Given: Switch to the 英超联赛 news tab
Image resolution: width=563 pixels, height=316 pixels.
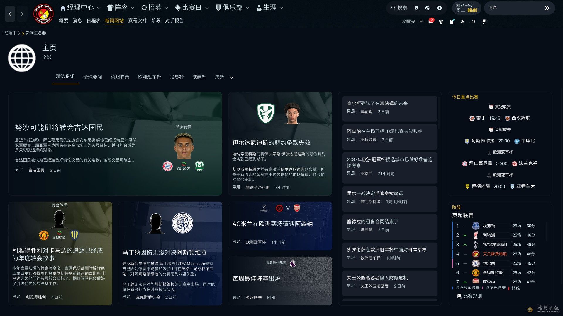Looking at the screenshot, I should [120, 77].
